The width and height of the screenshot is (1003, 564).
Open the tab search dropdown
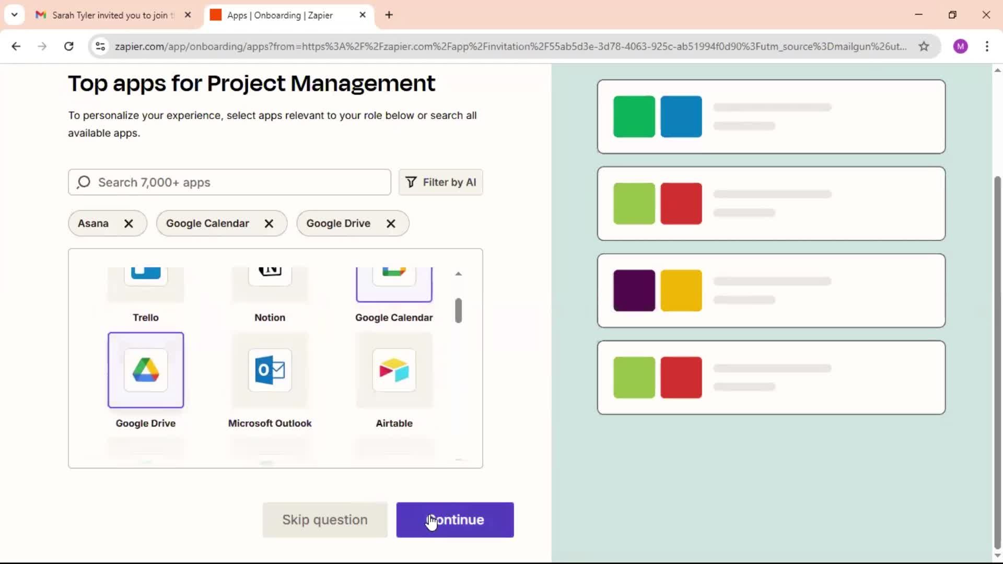(x=15, y=15)
